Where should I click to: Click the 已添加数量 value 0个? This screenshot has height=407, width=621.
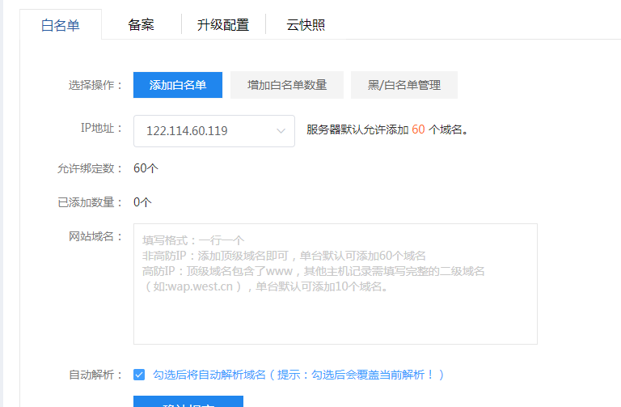[x=142, y=202]
